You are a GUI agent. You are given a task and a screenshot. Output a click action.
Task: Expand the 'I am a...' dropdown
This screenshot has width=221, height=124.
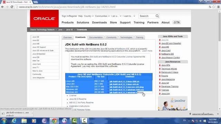coord(116,16)
